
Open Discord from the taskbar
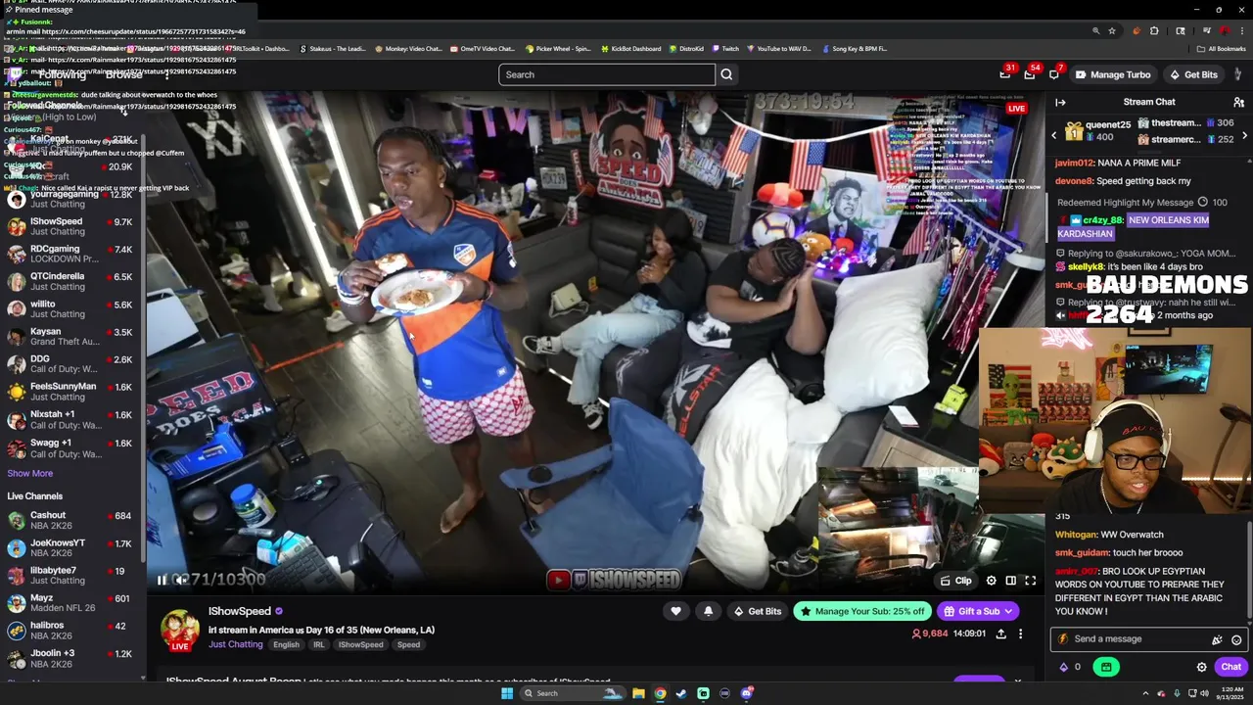tap(746, 693)
